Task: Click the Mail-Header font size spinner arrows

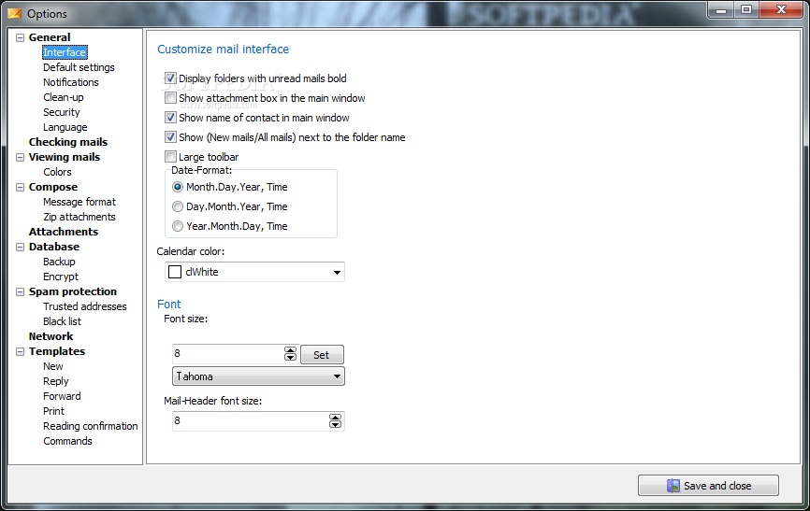Action: (x=335, y=421)
